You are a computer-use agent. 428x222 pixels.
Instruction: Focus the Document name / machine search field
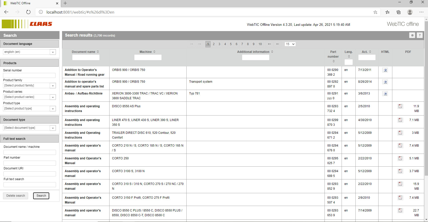coord(30,152)
